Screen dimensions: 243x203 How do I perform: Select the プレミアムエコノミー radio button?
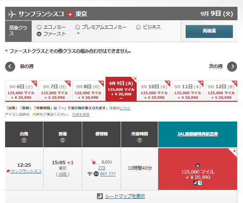(78, 27)
